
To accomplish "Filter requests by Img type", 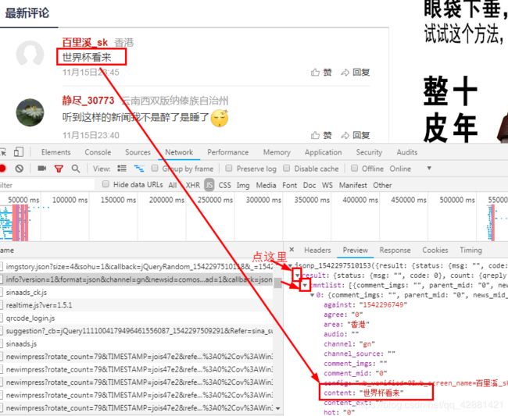I will click(x=243, y=185).
